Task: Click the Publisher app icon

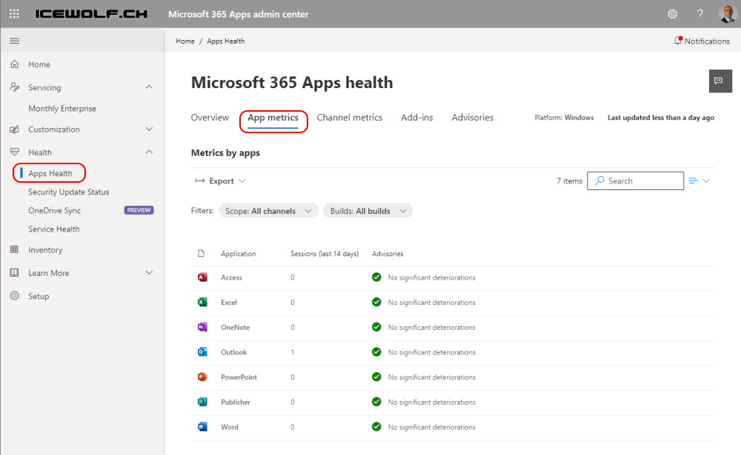Action: coord(202,402)
